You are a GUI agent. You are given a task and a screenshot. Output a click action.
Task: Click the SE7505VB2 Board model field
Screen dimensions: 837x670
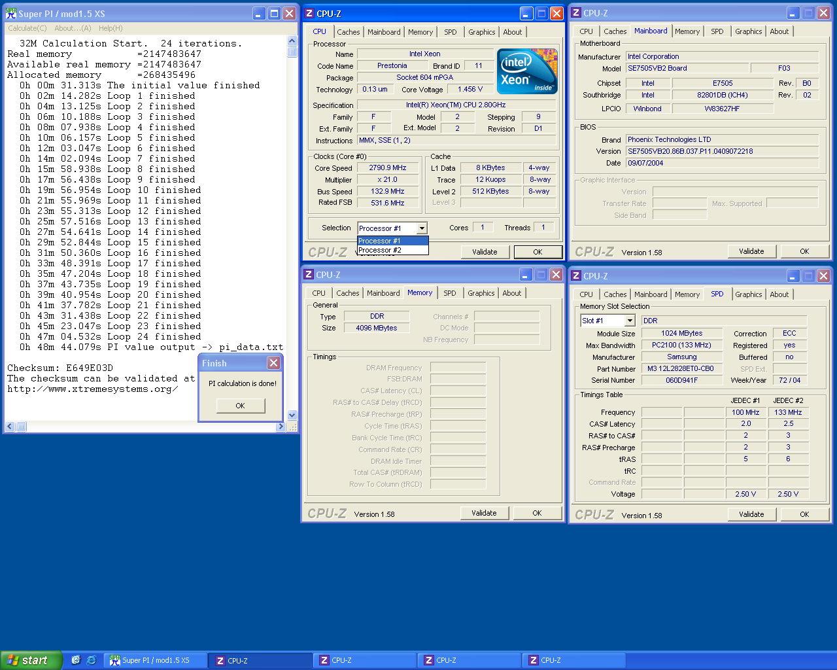tap(687, 68)
